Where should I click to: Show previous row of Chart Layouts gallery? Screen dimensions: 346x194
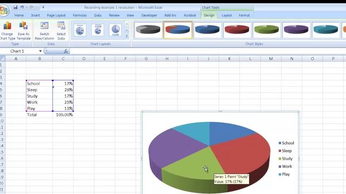pos(127,24)
